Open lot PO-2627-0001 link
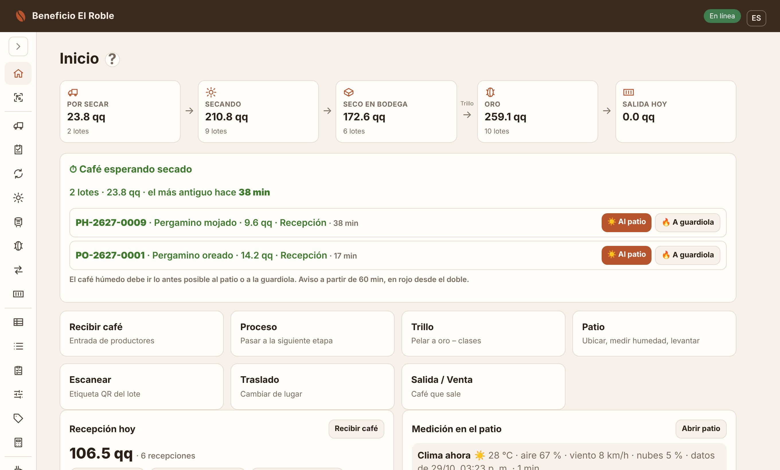This screenshot has height=470, width=780. click(110, 255)
